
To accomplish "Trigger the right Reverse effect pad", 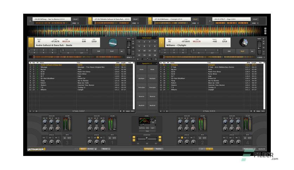I will point(152,97).
